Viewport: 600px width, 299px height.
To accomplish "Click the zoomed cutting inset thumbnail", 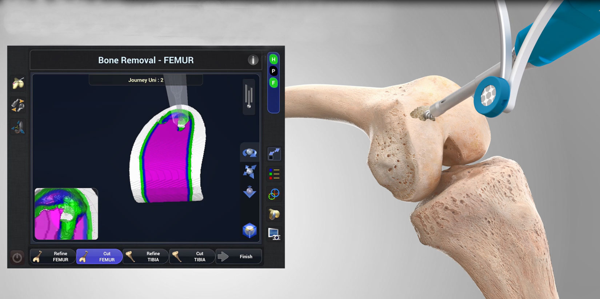I will [x=66, y=214].
